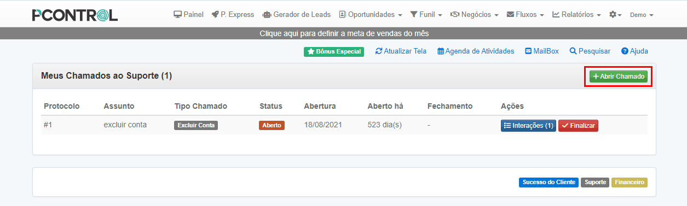The height and width of the screenshot is (206, 687).
Task: Click Atualizar Tela link
Action: 401,51
